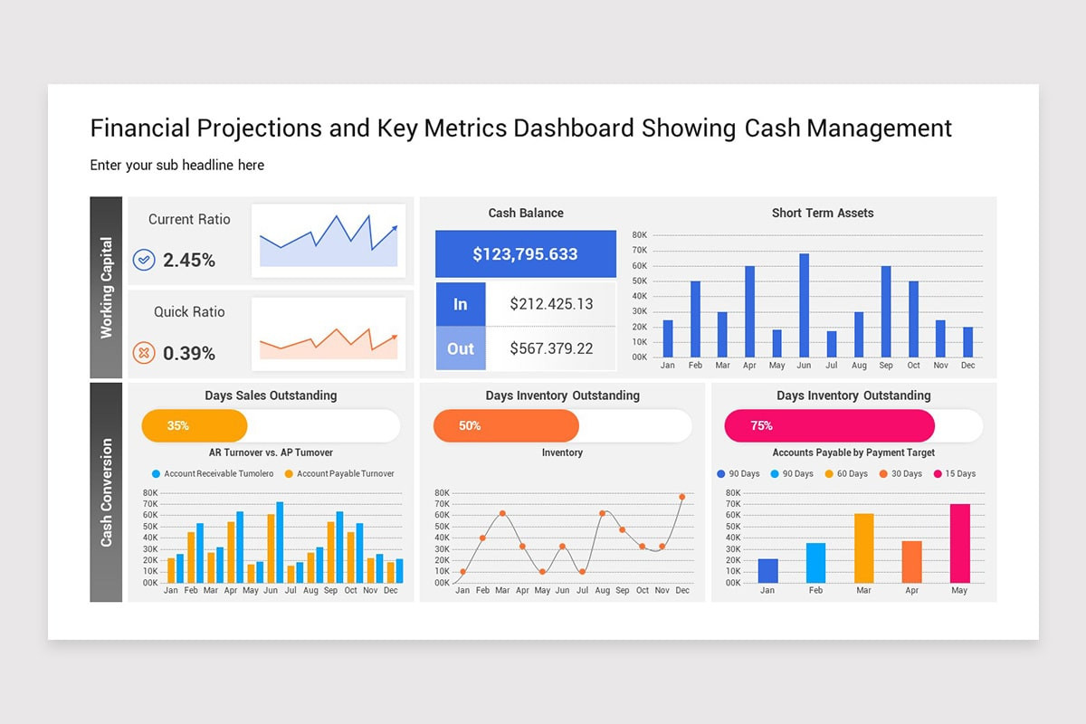Select the light blue 90 Days legend dot
The width and height of the screenshot is (1086, 724).
pyautogui.click(x=775, y=473)
